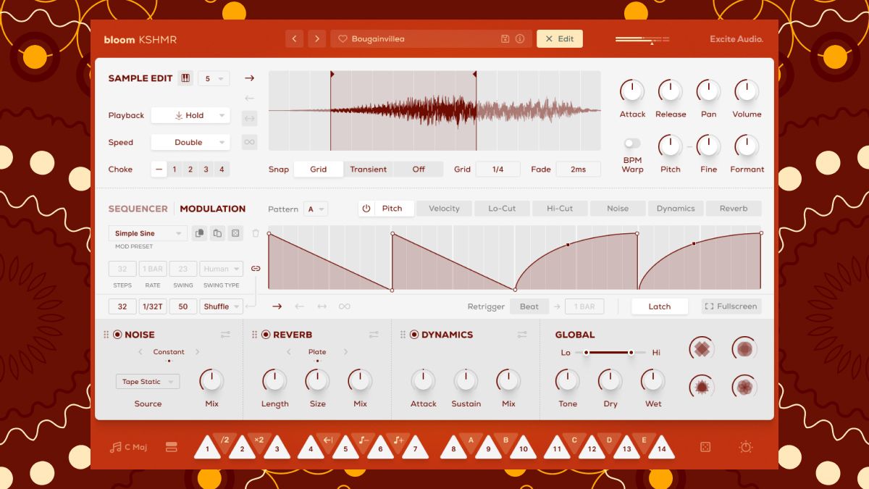Image resolution: width=869 pixels, height=489 pixels.
Task: Open Dynamics module settings sliders icon
Action: (522, 335)
